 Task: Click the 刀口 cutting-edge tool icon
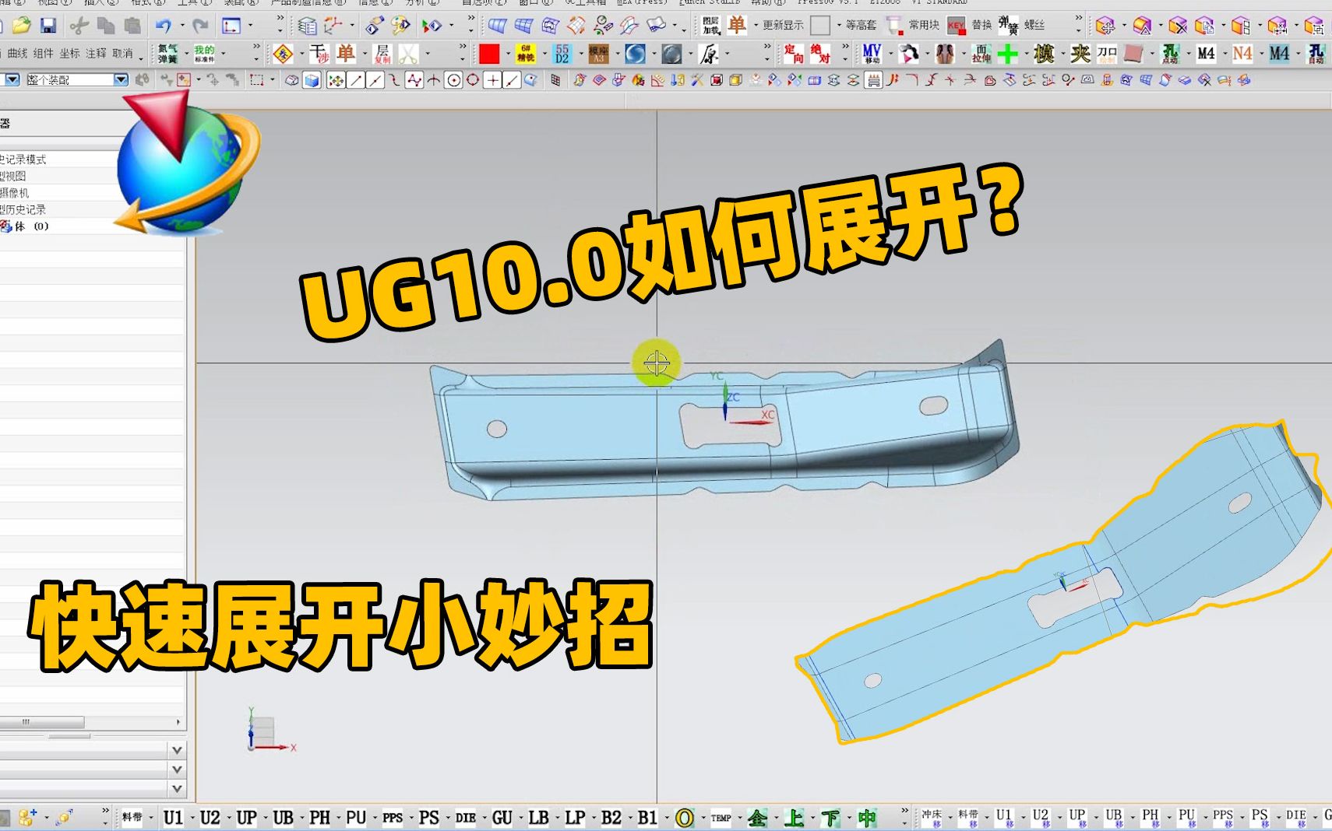coord(1106,54)
